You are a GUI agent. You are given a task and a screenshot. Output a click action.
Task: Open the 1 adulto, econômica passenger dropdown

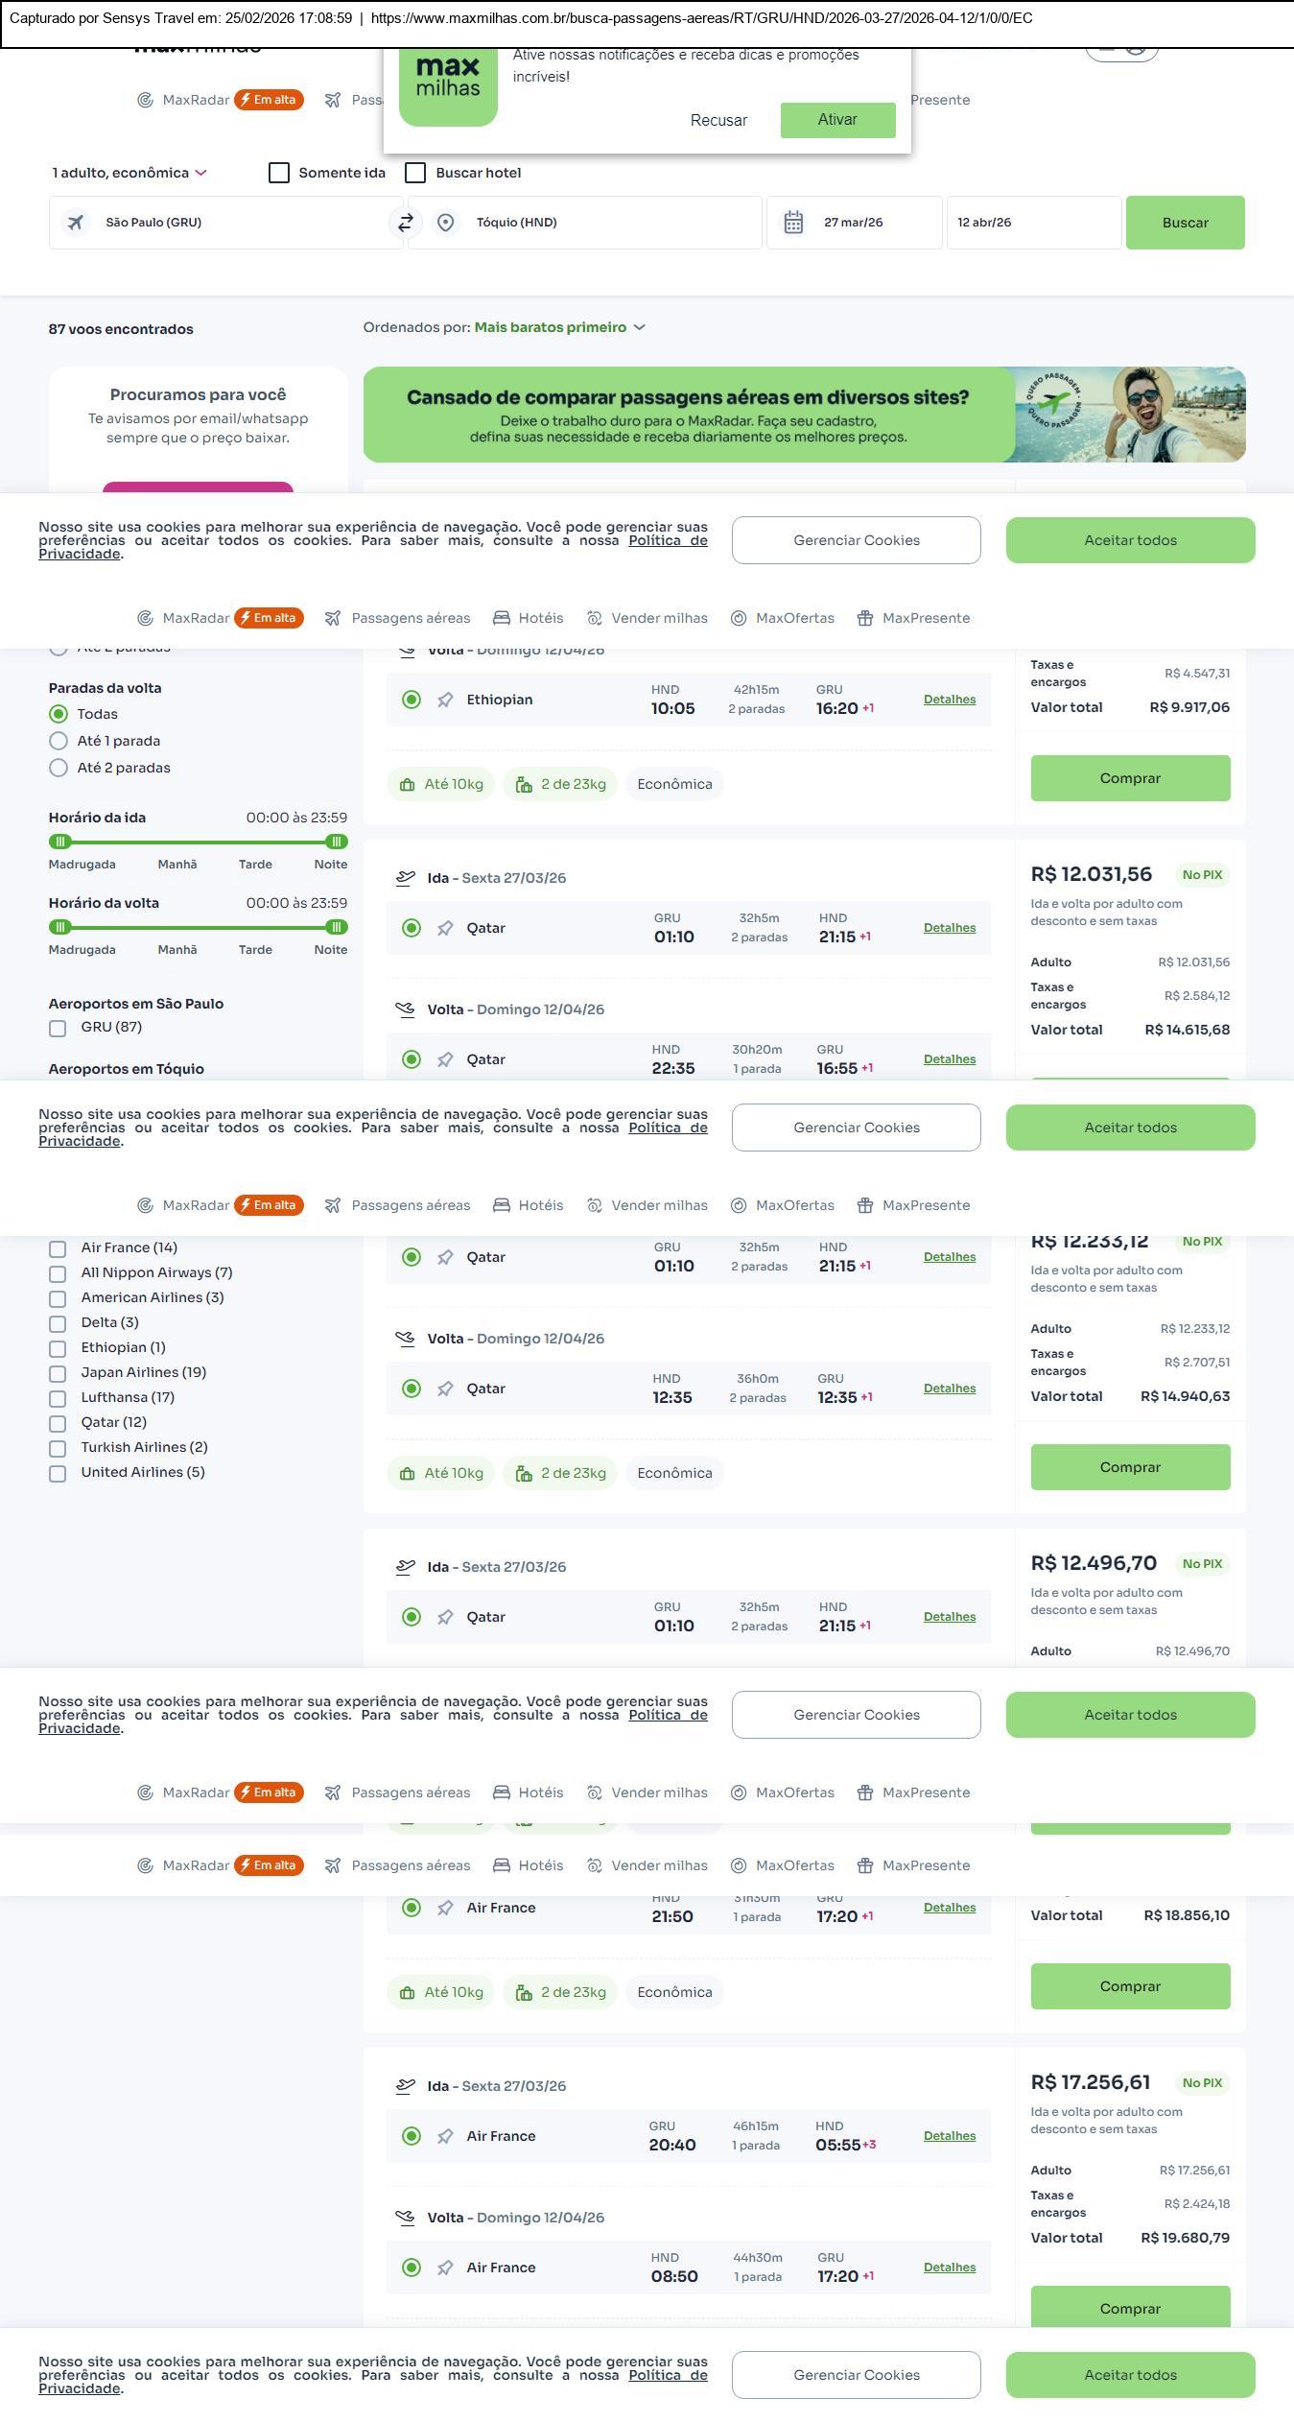tap(129, 173)
